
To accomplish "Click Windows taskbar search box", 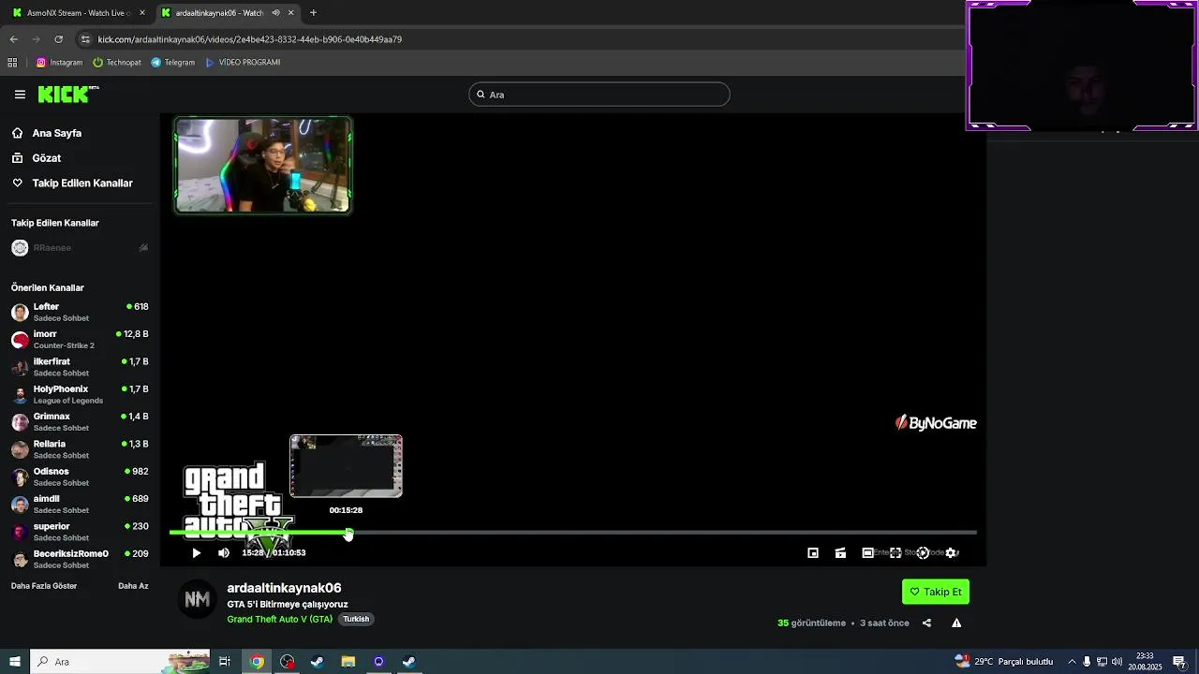I will coord(120,662).
